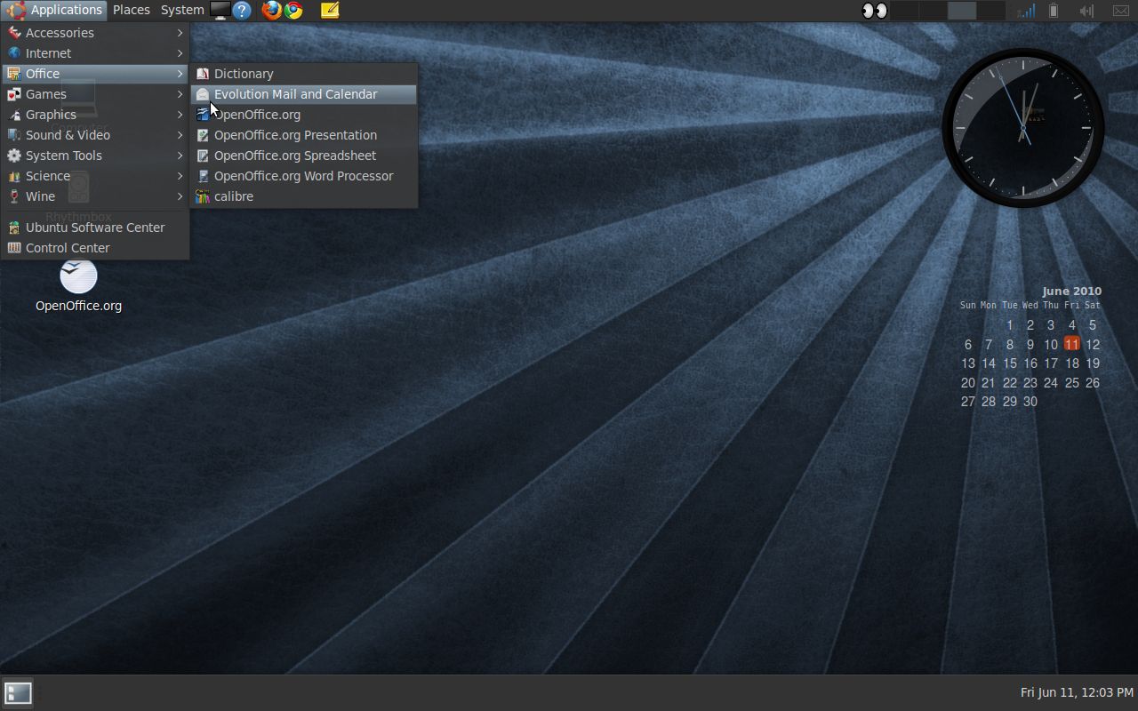Open the yellow sticky notes applet
The width and height of the screenshot is (1138, 711).
330,11
